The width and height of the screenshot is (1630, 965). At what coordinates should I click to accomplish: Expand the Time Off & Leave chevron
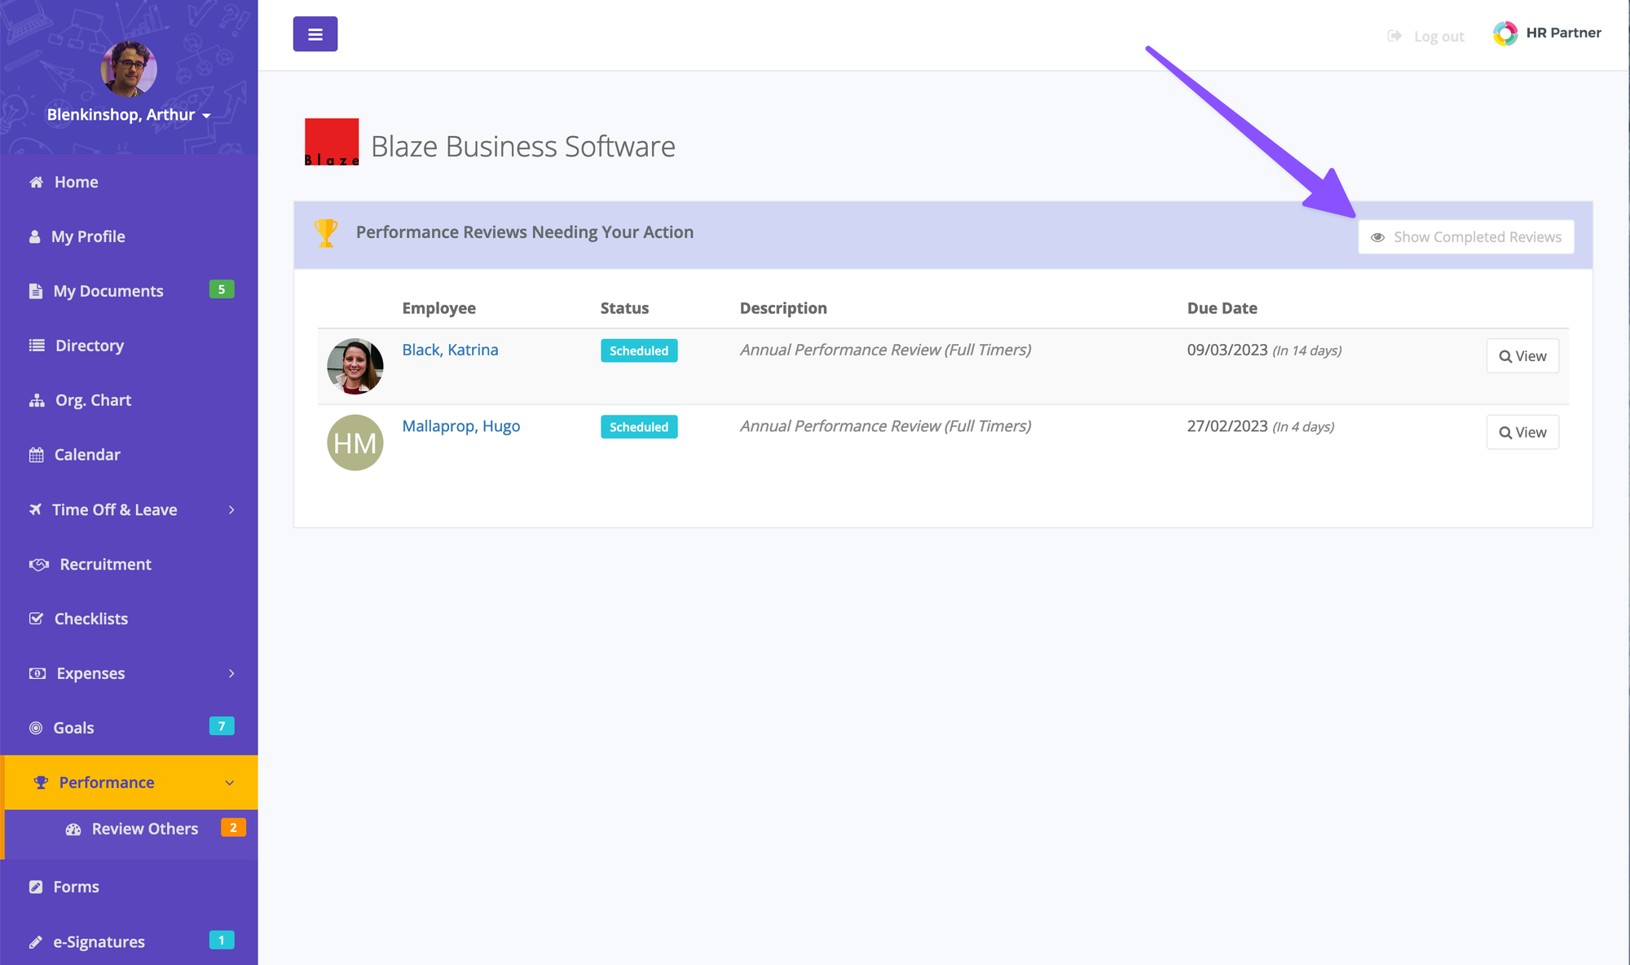(231, 509)
